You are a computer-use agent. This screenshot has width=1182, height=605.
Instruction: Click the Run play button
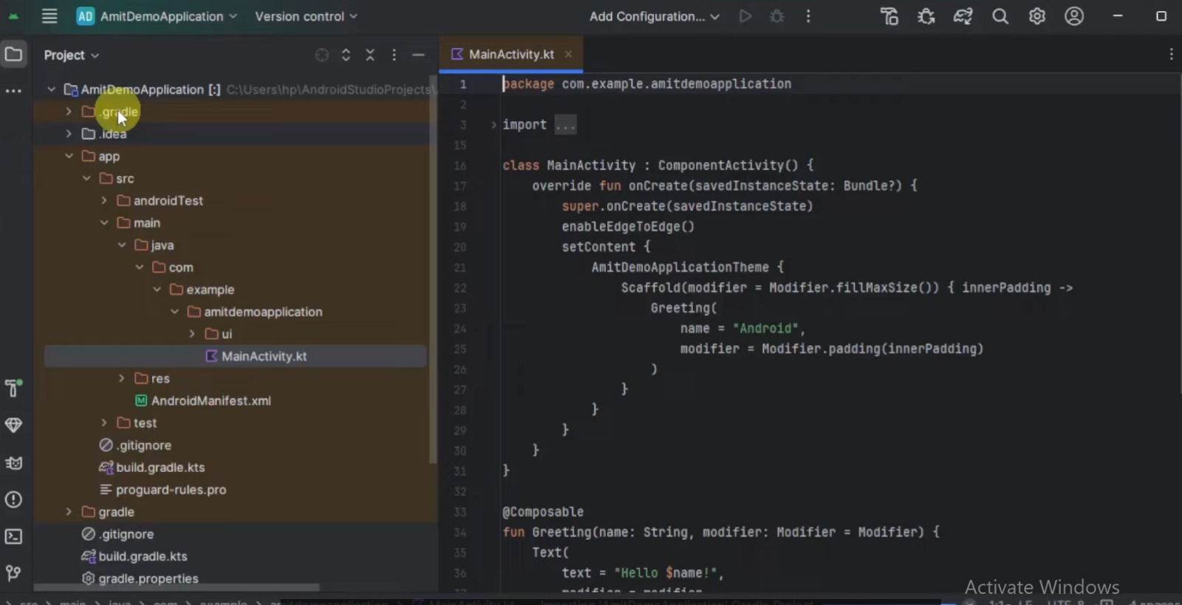tap(745, 16)
